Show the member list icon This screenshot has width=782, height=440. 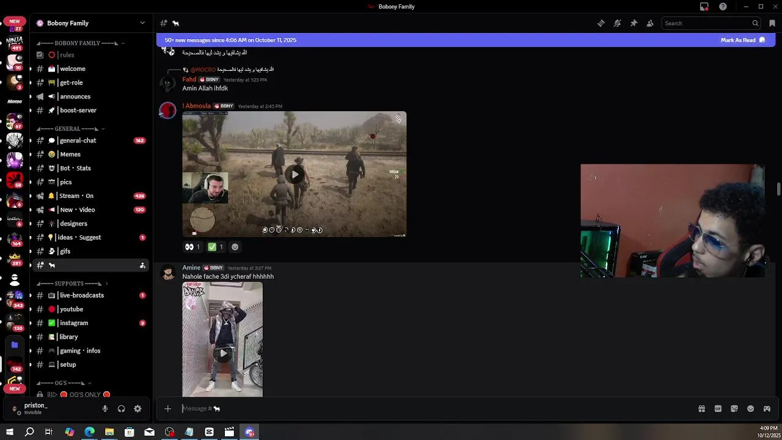pyautogui.click(x=650, y=23)
